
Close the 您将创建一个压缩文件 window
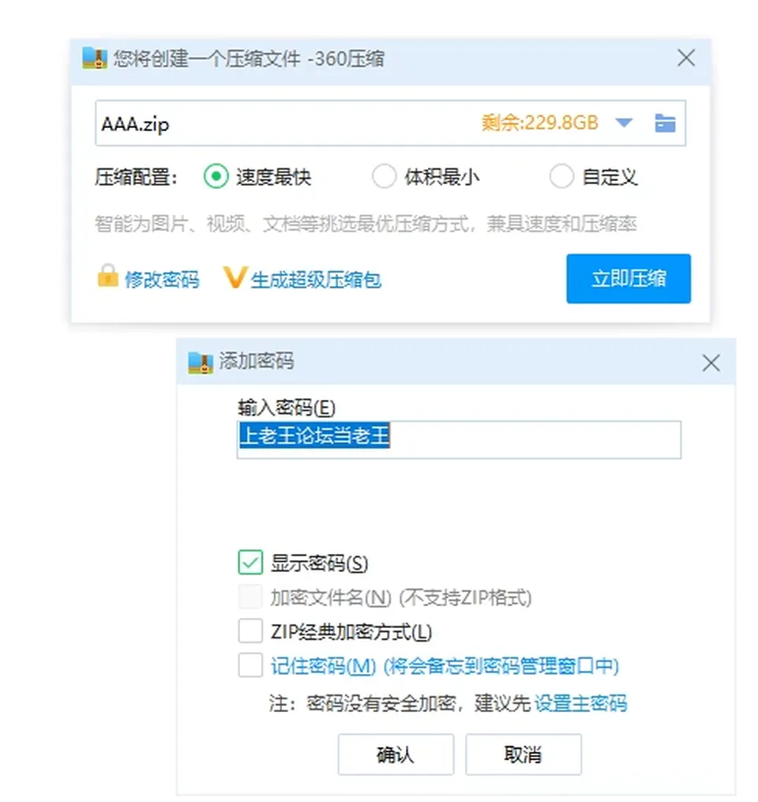click(x=686, y=58)
